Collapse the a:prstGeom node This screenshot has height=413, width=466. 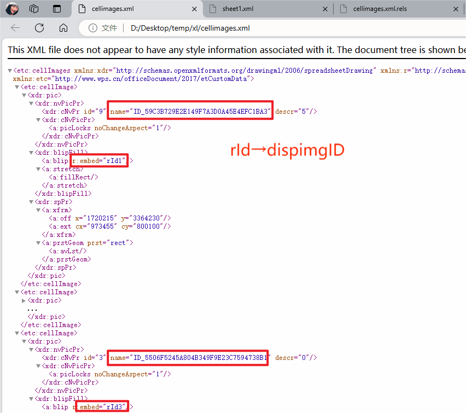click(x=38, y=243)
